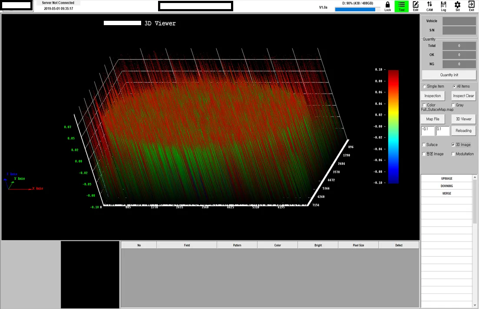Enable the Gray checkbox
Screen dimensions: 479x309
453,105
